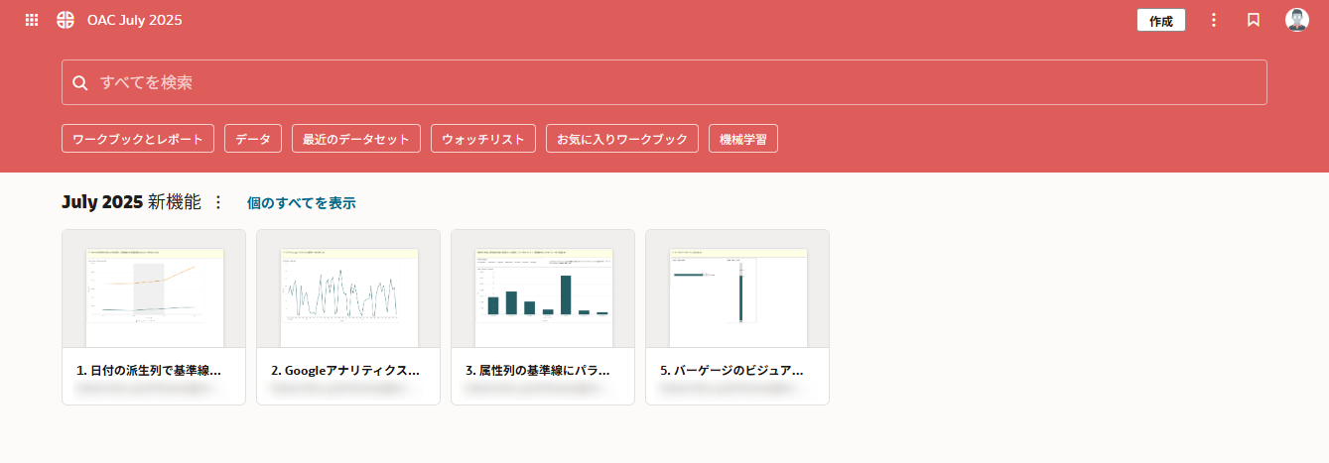
Task: Click the July 2025 新機能 section heading
Action: point(131,202)
